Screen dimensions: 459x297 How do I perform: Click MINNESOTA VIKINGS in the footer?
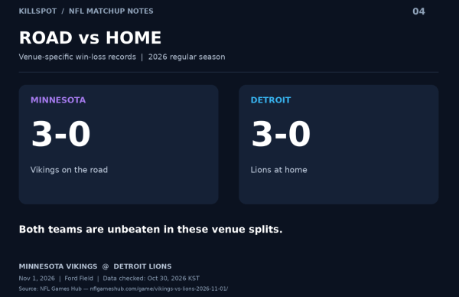click(x=58, y=266)
